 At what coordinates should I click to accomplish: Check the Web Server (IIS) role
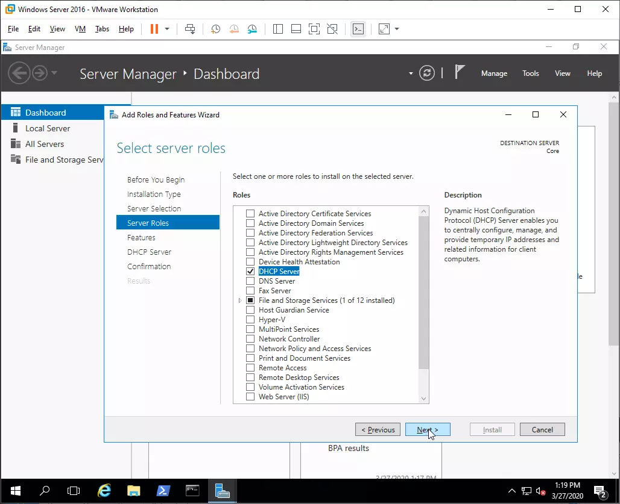[250, 397]
